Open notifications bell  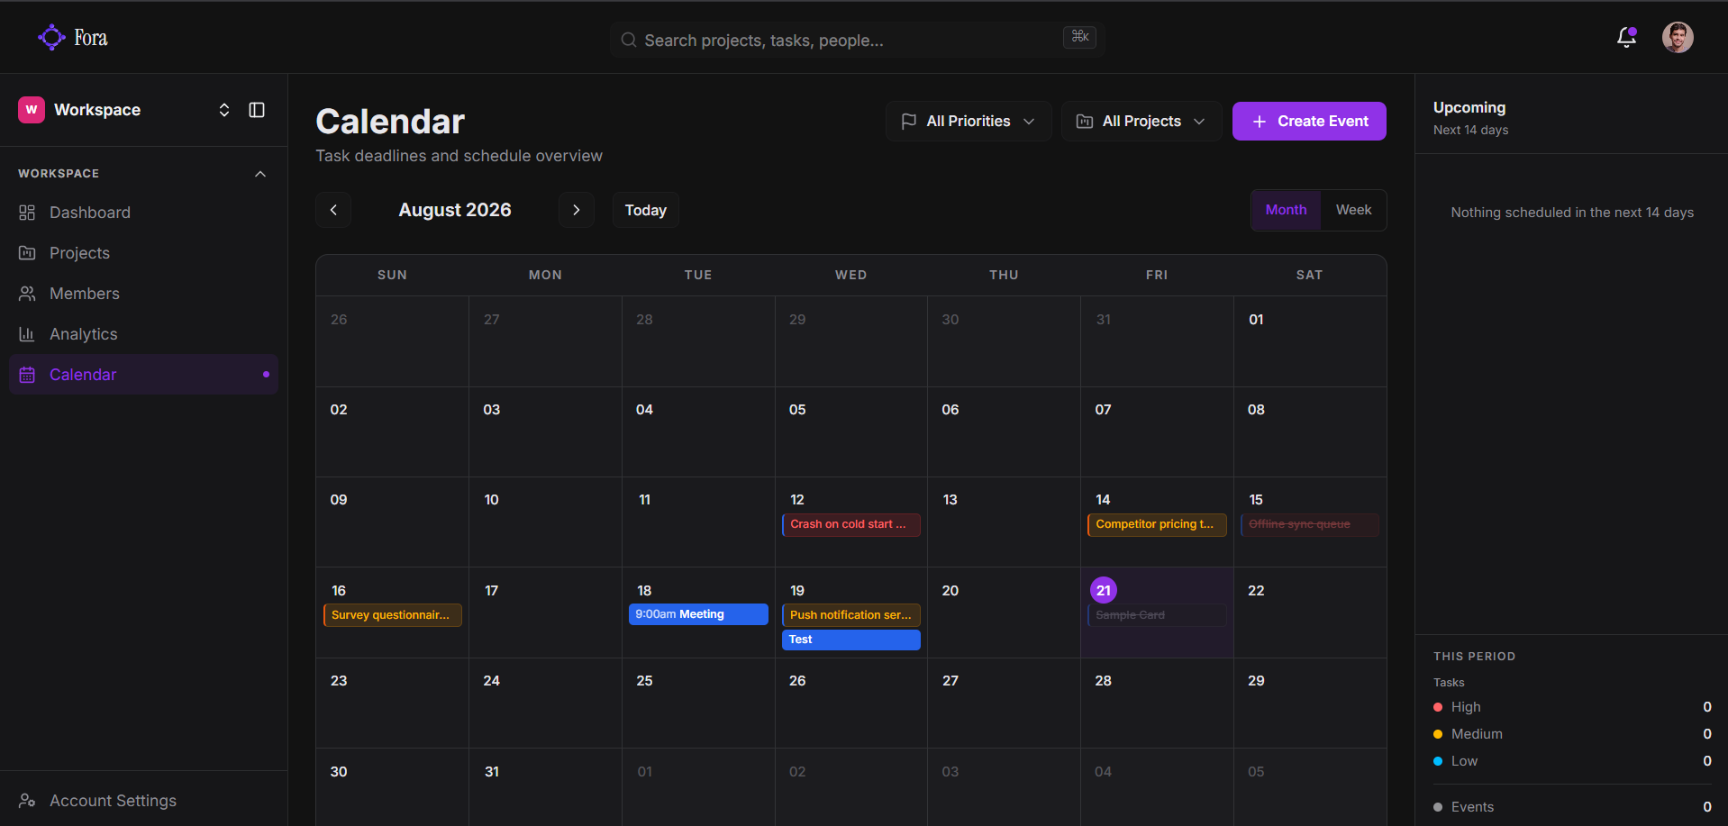tap(1626, 37)
